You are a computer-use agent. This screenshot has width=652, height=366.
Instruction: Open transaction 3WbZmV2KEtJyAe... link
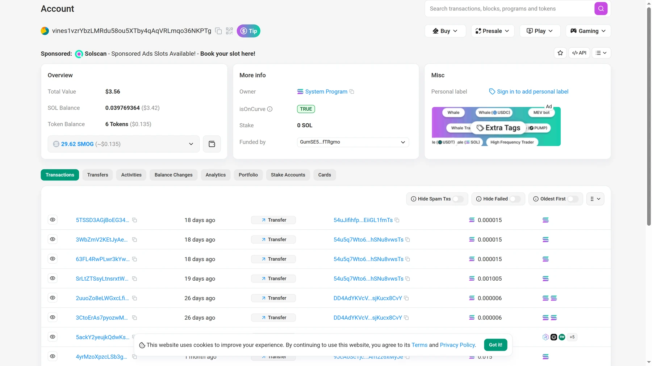click(x=101, y=240)
